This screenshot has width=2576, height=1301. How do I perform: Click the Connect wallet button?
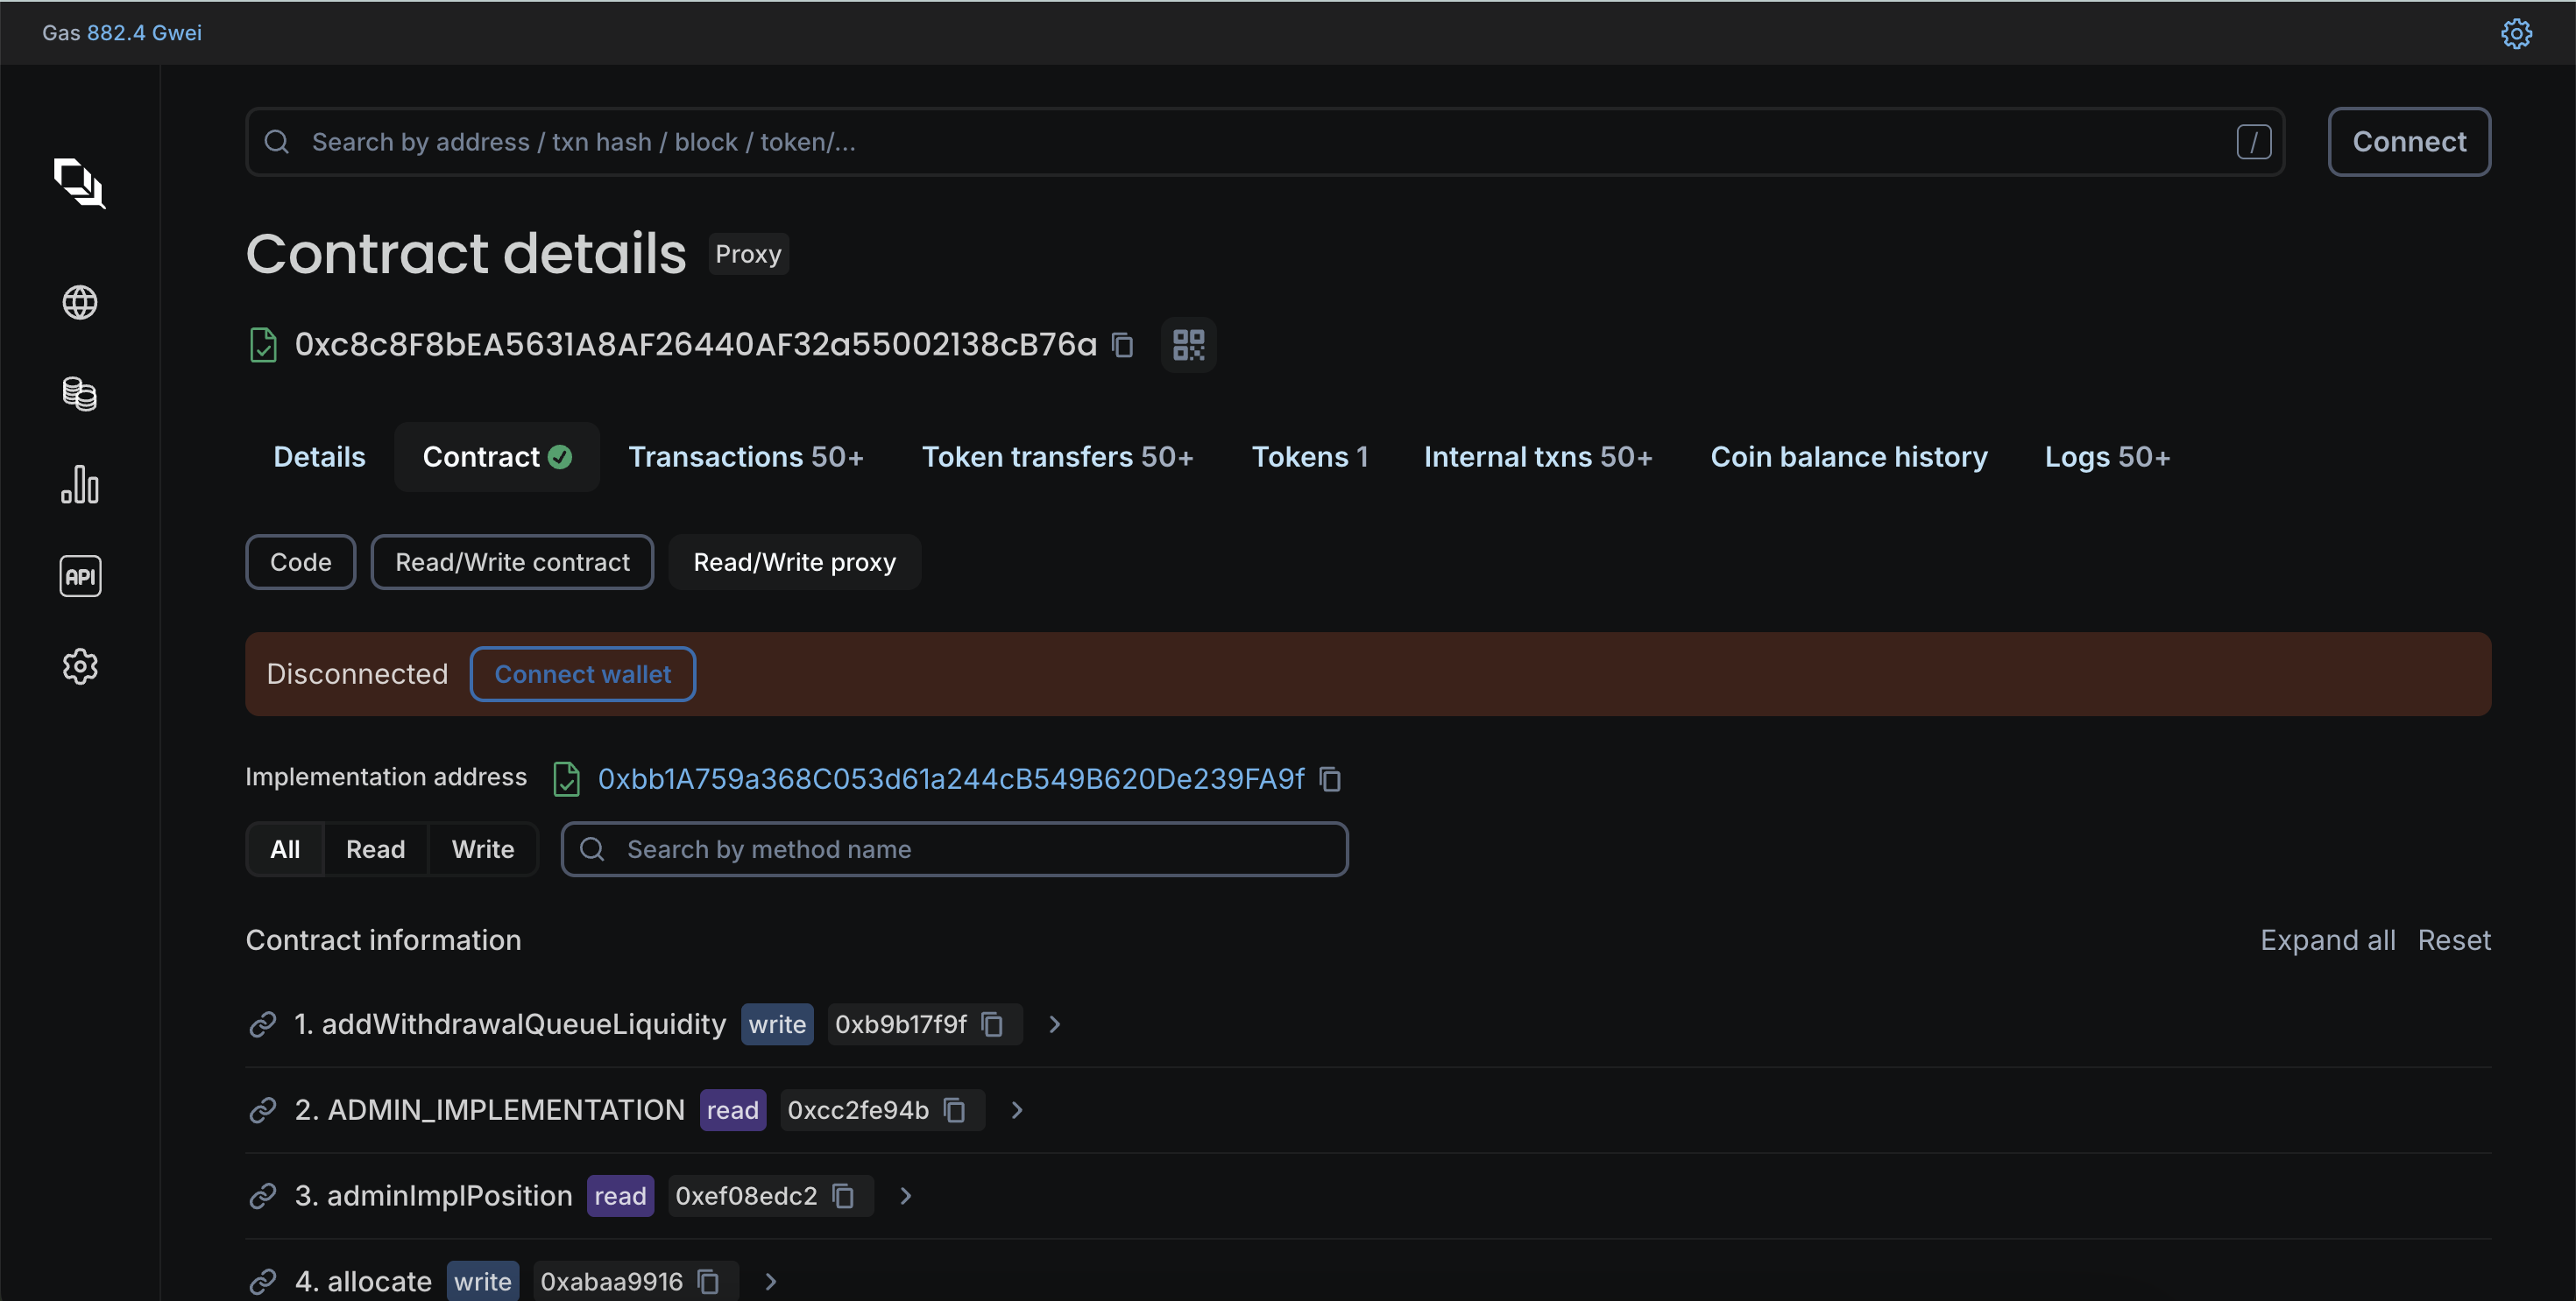pyautogui.click(x=582, y=674)
